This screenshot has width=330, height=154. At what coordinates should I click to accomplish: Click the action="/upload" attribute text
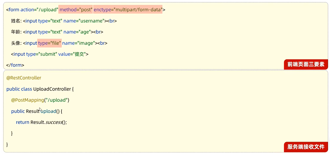pyautogui.click(x=39, y=10)
